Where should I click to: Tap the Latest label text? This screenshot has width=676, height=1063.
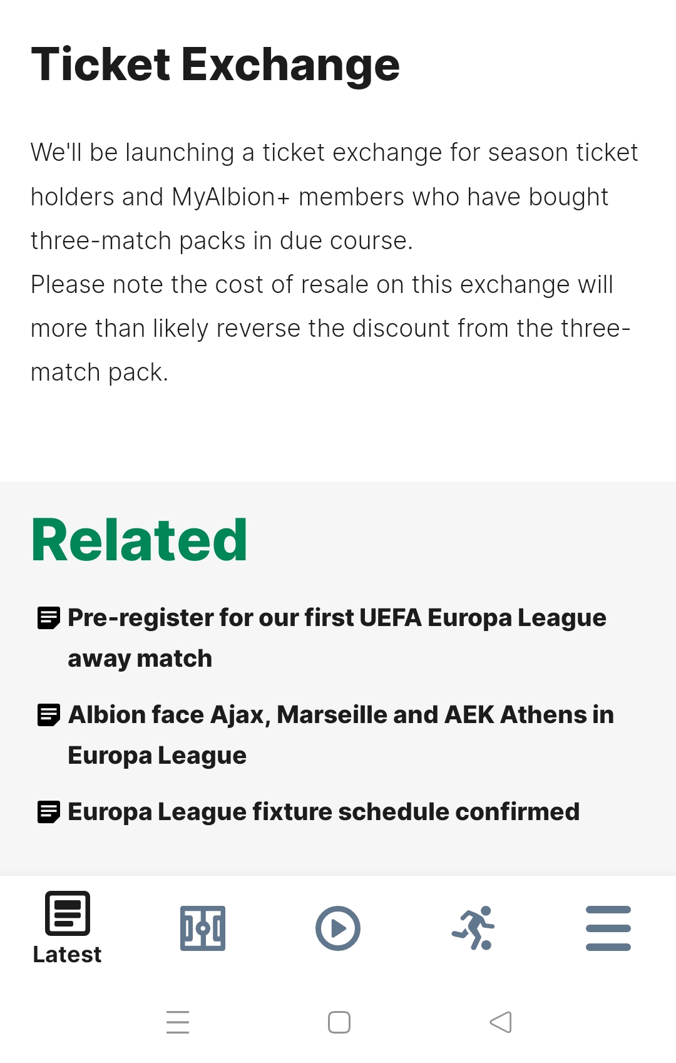[67, 955]
